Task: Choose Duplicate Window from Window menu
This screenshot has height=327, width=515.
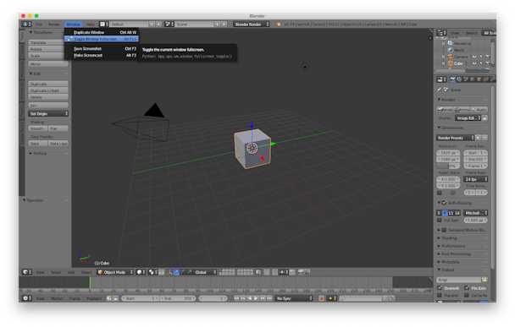Action: 102,32
